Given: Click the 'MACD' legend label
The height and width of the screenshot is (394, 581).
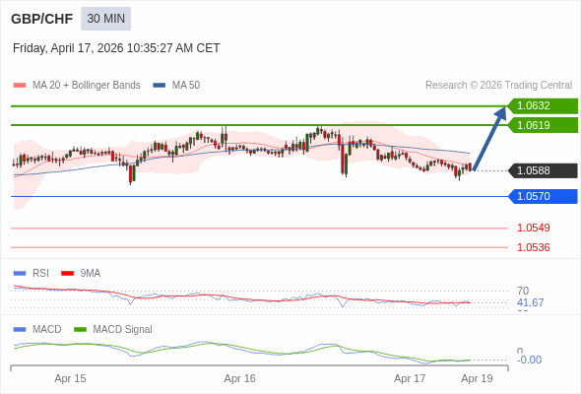Looking at the screenshot, I should click(46, 330).
